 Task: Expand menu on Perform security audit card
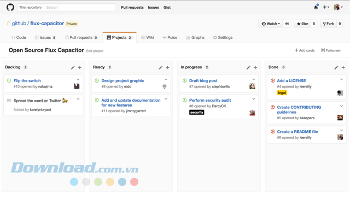(254, 99)
